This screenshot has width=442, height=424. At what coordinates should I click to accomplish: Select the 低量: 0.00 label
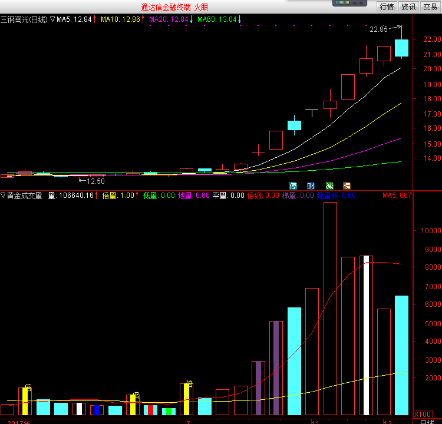tap(159, 196)
